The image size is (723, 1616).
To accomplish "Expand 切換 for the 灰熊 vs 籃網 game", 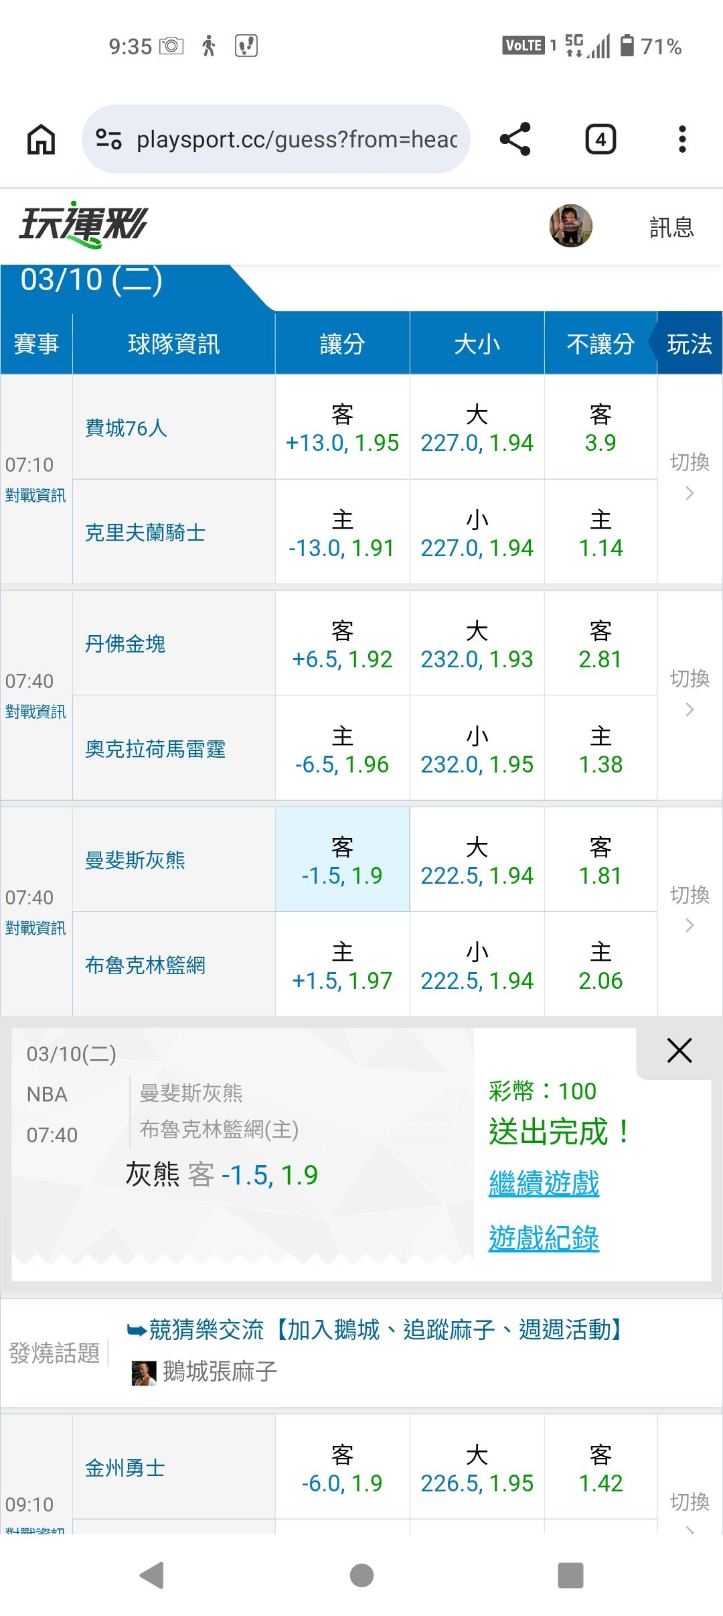I will point(690,910).
